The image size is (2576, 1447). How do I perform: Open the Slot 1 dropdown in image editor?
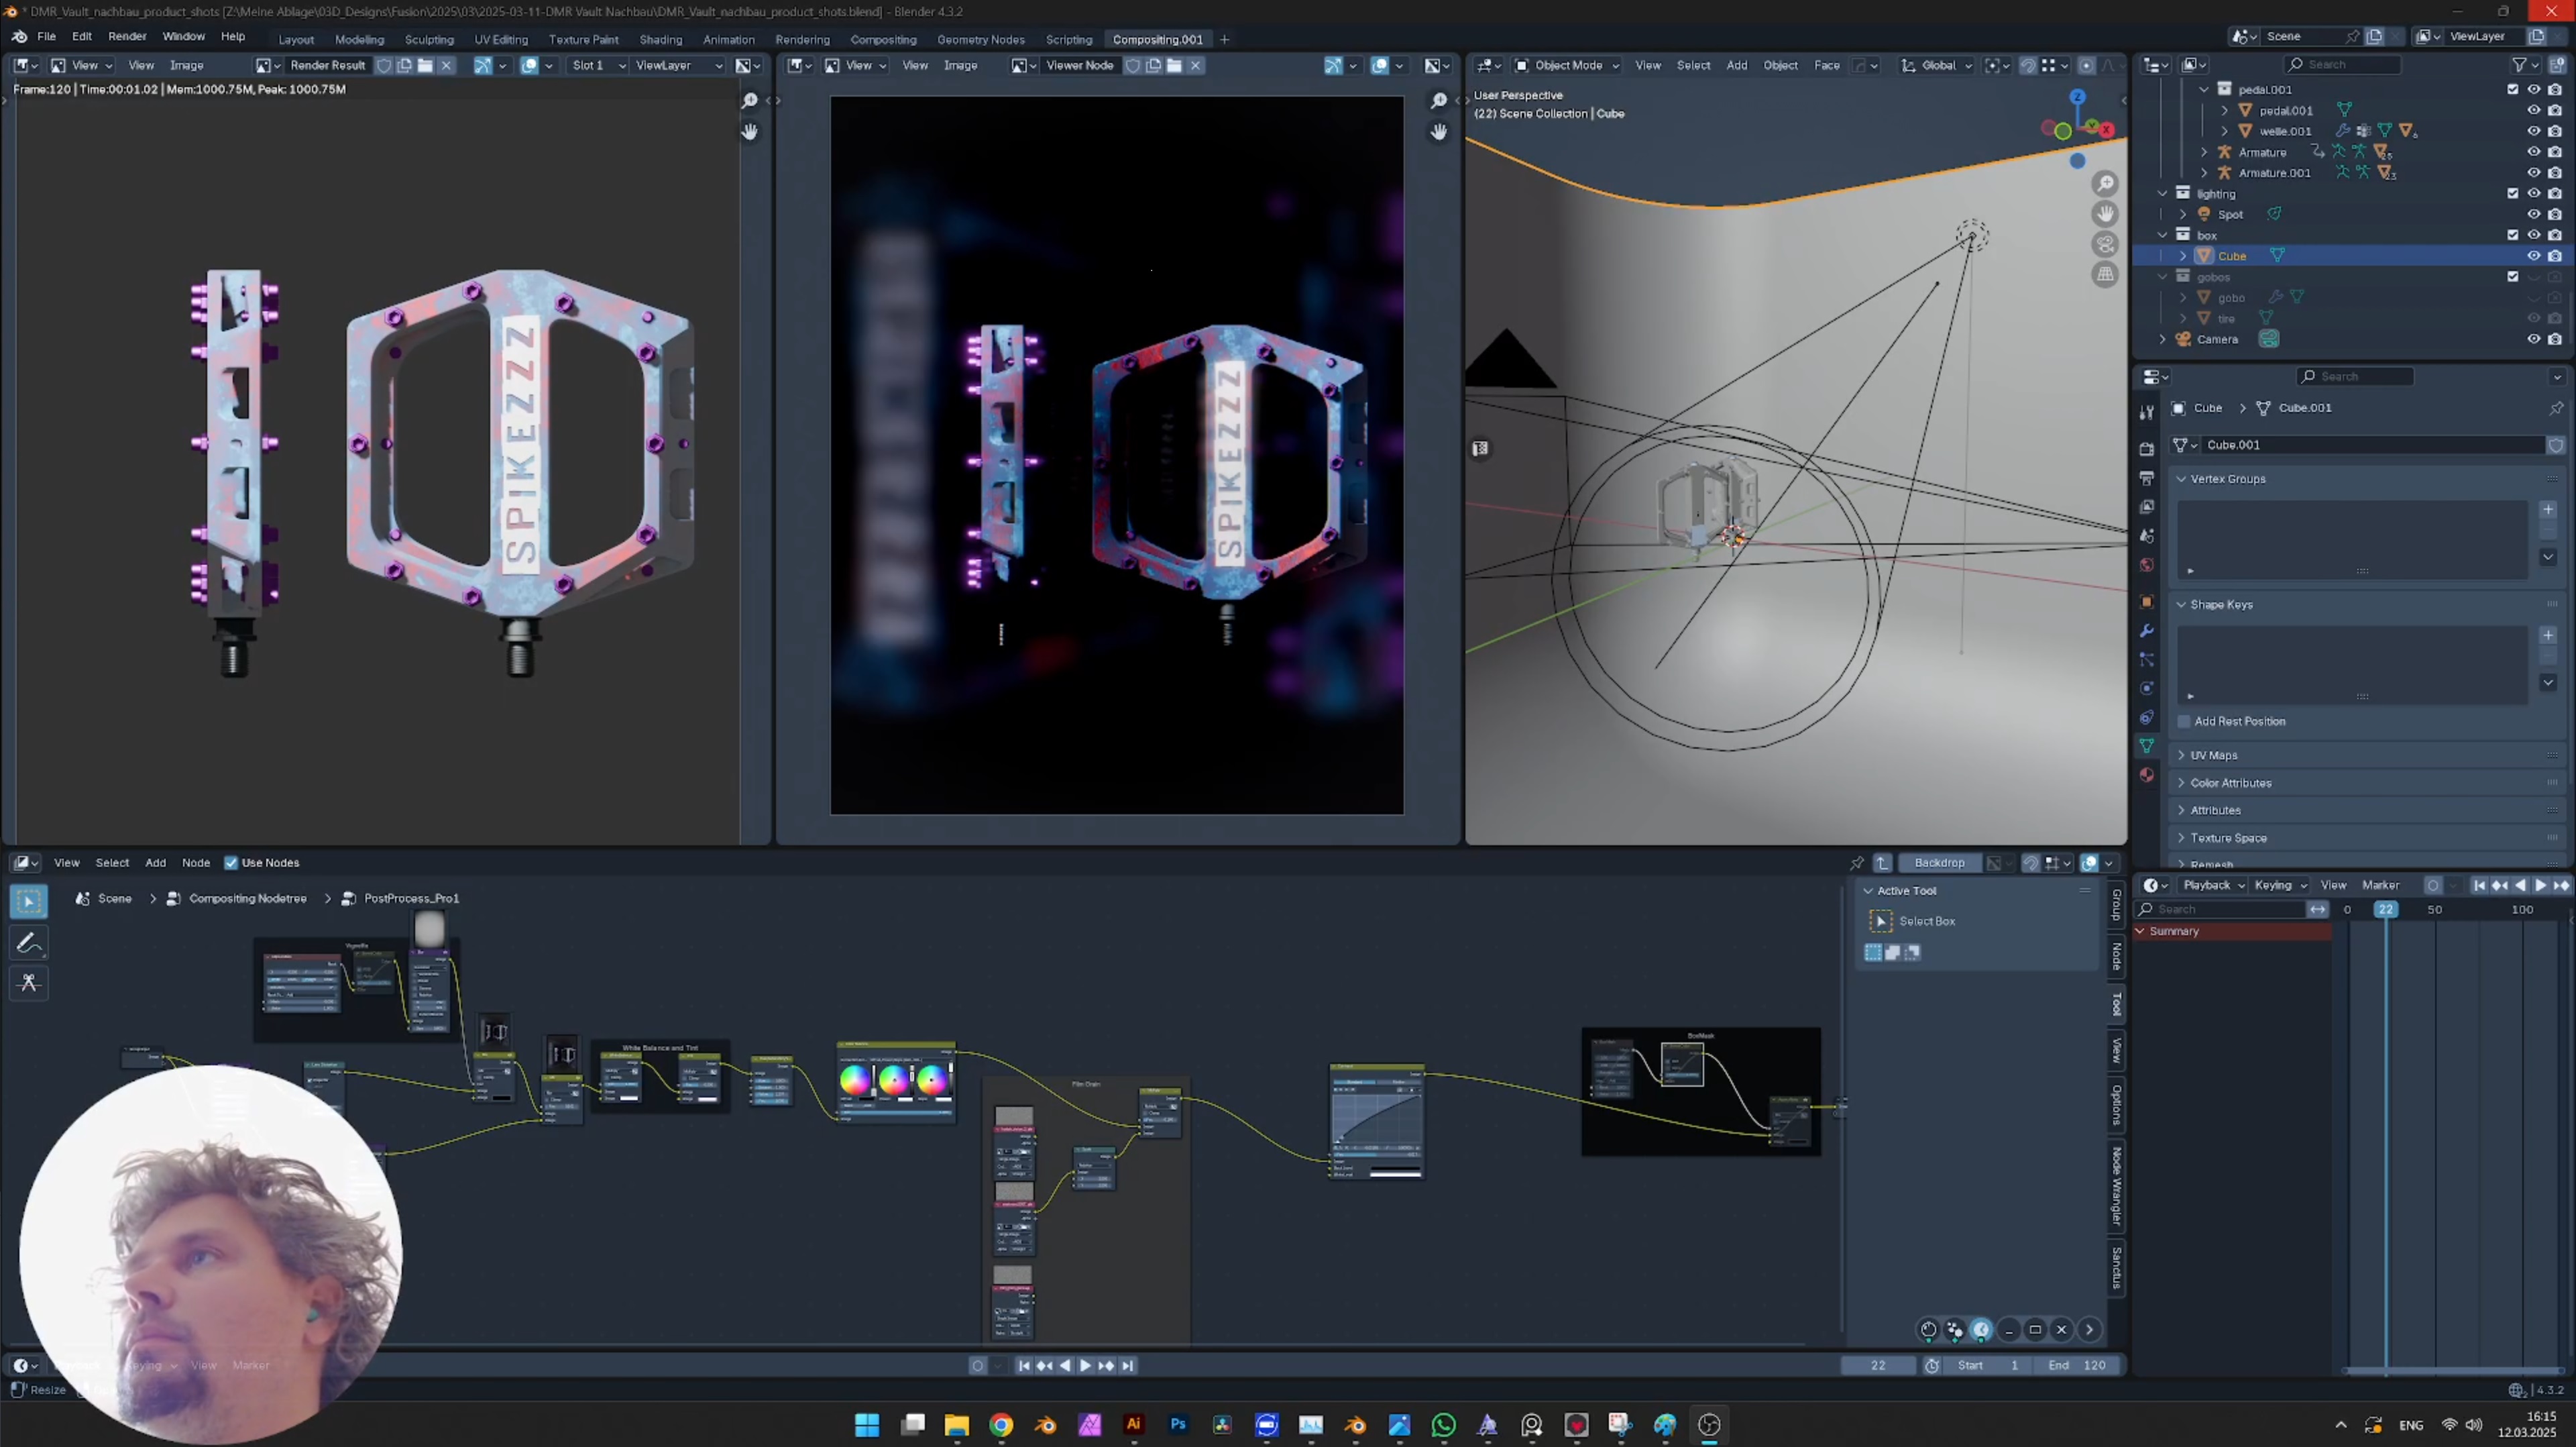[x=598, y=66]
